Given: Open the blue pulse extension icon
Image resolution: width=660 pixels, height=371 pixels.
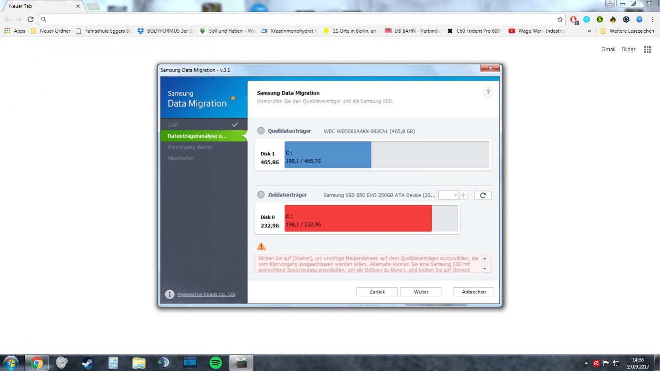Looking at the screenshot, I should point(639,19).
